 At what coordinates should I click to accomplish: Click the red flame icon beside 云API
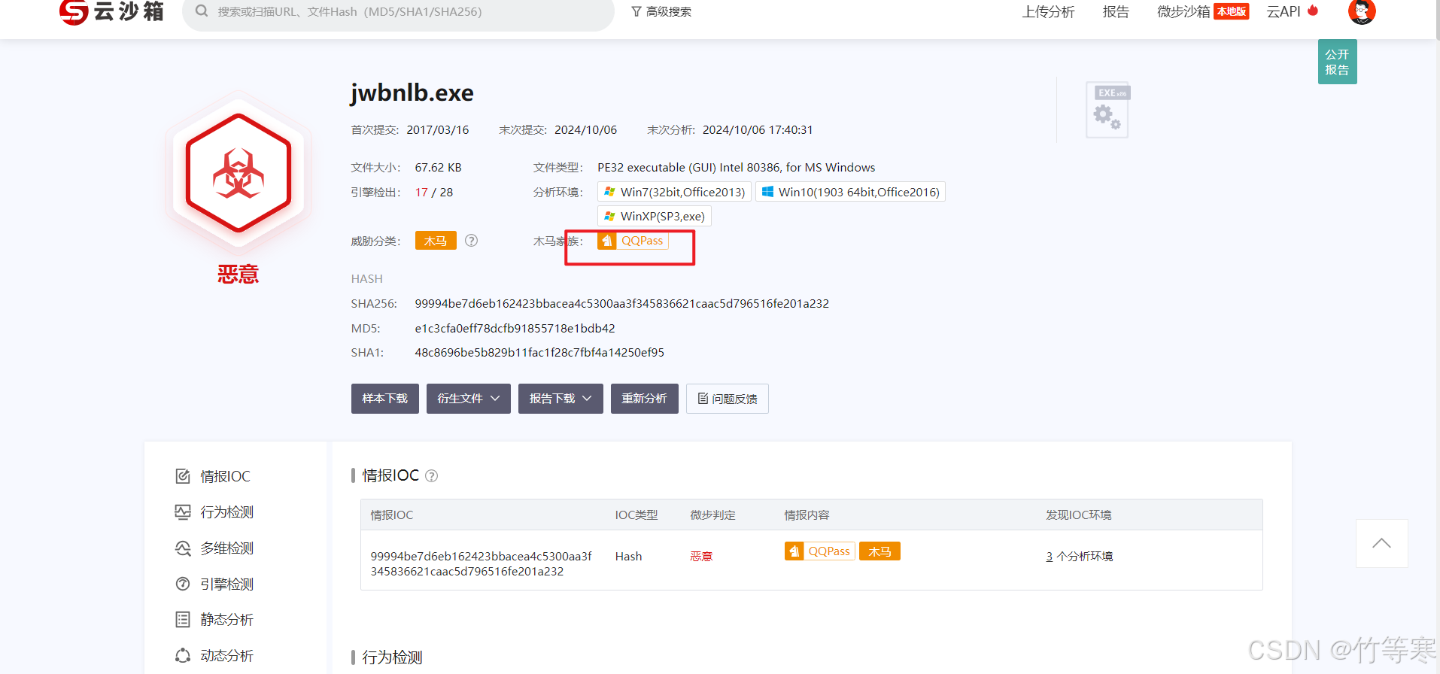(x=1313, y=11)
